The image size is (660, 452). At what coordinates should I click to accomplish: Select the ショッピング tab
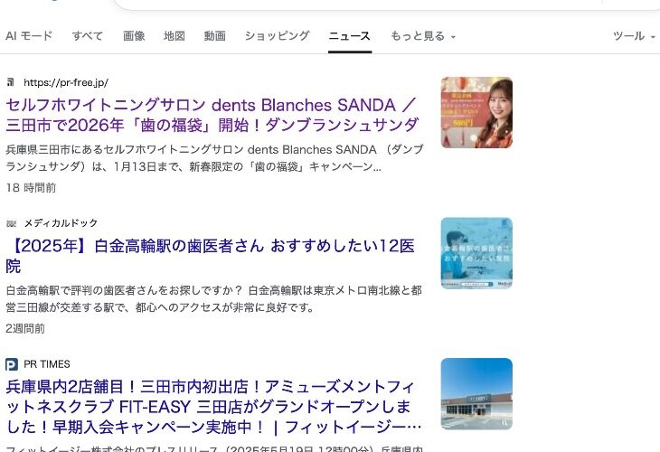click(277, 36)
